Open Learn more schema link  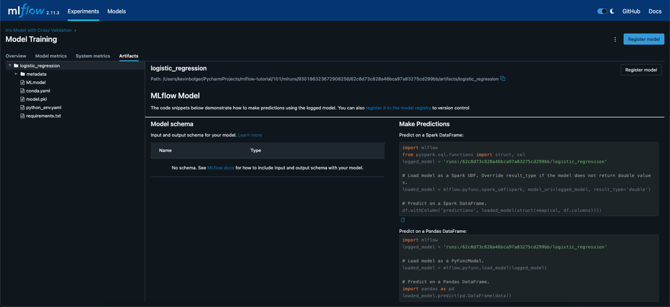[x=250, y=134]
